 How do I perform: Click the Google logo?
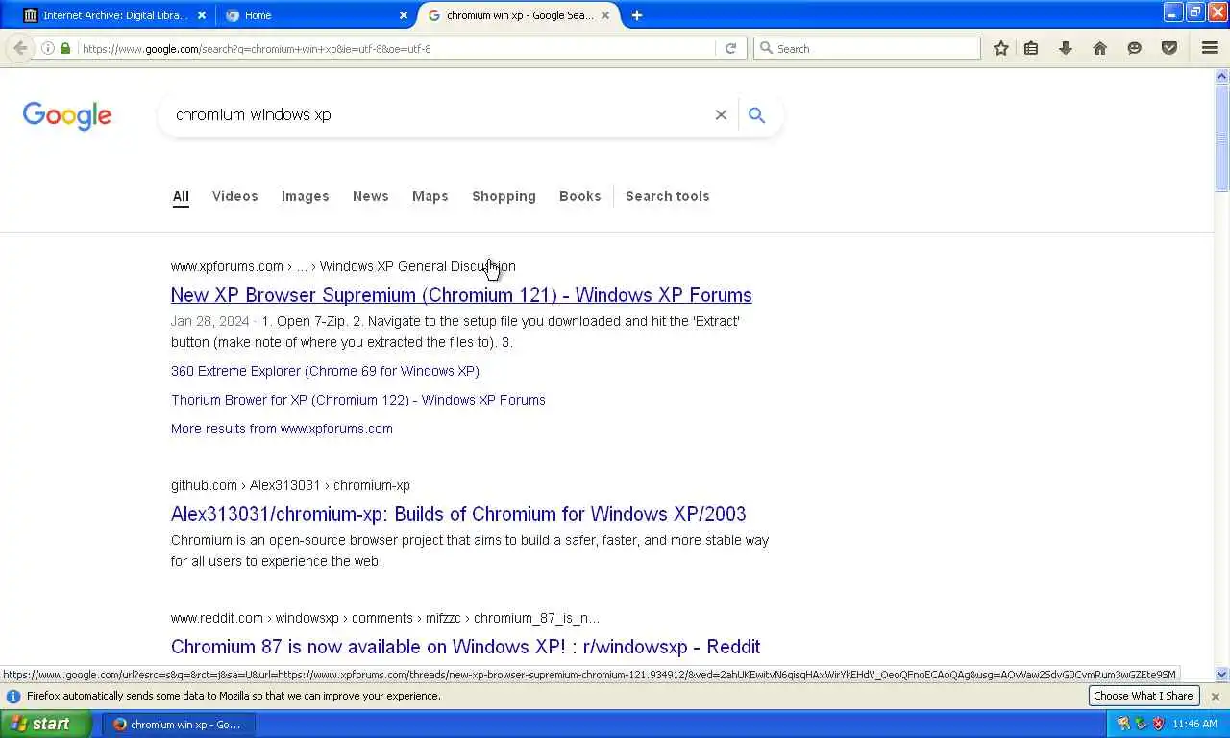(x=67, y=115)
